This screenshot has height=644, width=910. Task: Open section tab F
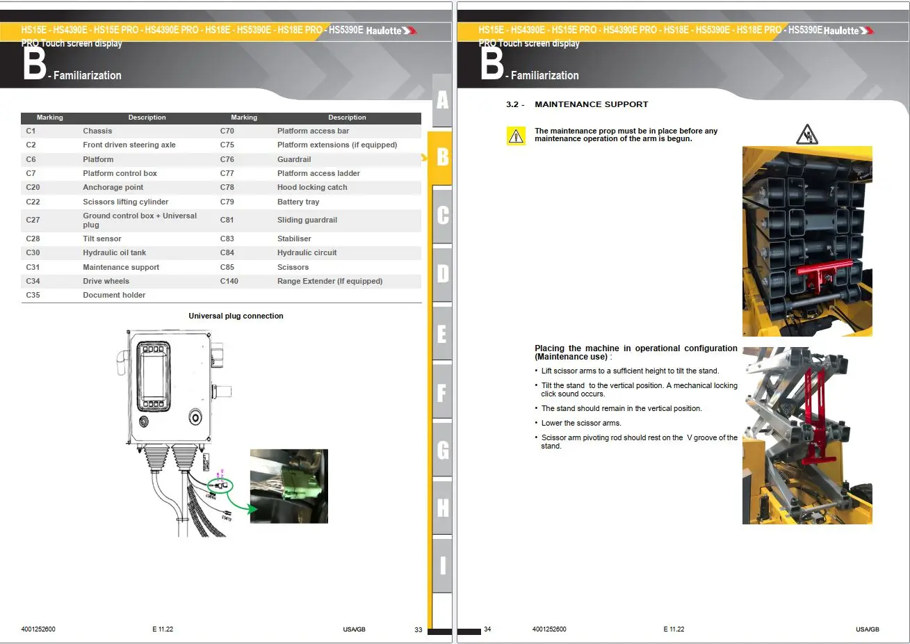click(x=442, y=392)
